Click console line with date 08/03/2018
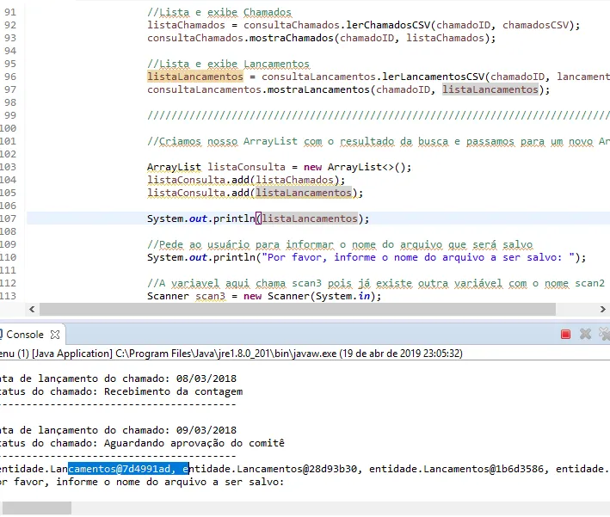Viewport: 610px width, 517px height. (x=118, y=379)
